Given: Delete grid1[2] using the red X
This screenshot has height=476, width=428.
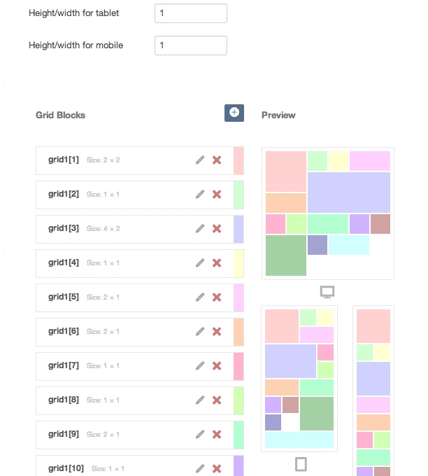Looking at the screenshot, I should click(x=217, y=195).
